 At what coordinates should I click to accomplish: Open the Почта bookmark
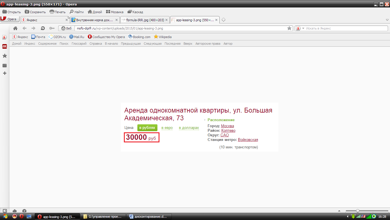[38, 37]
